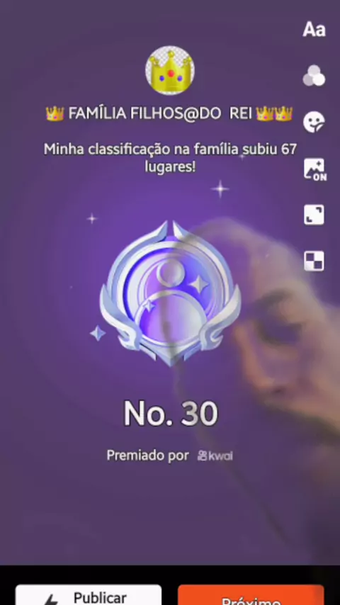Tap the blue diamond sparkle beside badge
The height and width of the screenshot is (605, 340).
point(98,332)
